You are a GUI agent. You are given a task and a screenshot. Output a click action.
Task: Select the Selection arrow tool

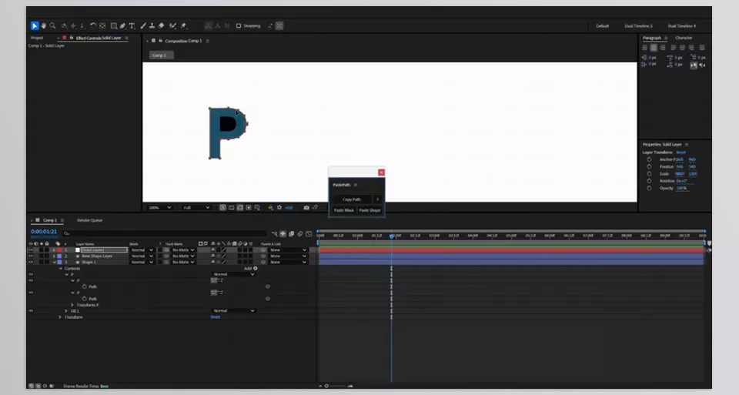35,26
